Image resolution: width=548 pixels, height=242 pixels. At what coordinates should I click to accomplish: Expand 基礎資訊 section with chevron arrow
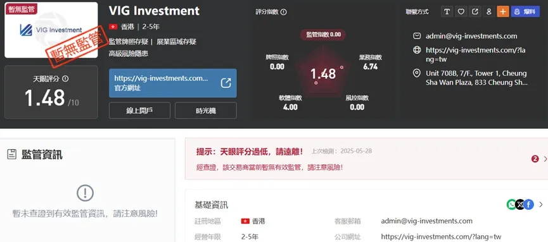coord(541,204)
